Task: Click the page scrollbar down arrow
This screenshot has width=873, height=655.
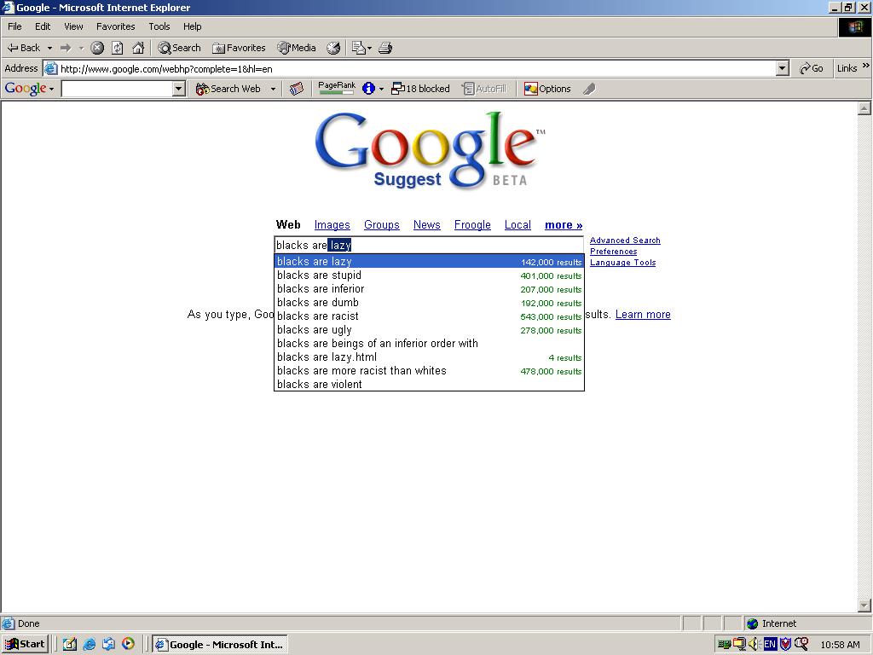Action: point(864,605)
